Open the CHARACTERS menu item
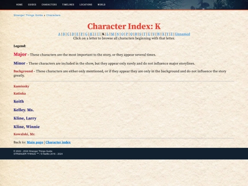 [49, 5]
